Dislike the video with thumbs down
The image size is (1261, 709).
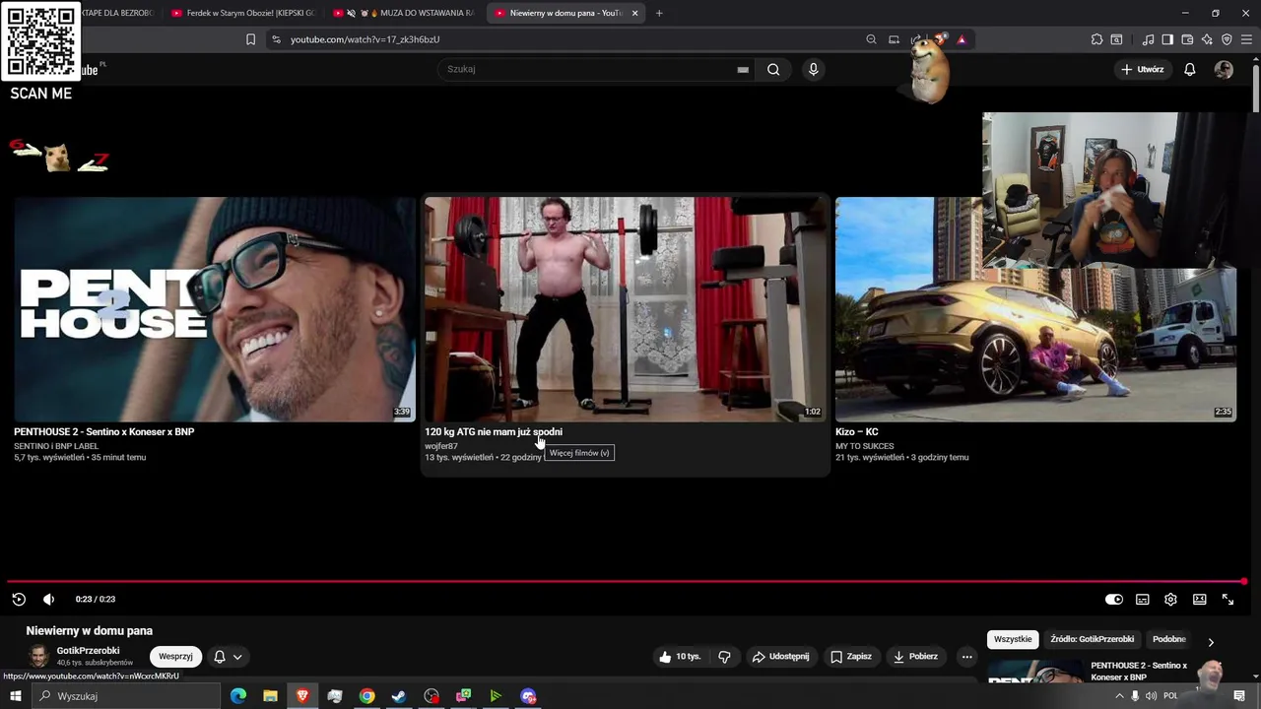724,657
